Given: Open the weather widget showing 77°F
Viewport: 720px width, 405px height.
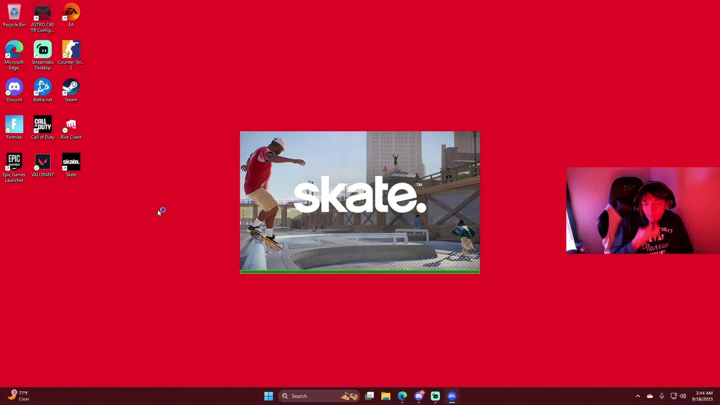Looking at the screenshot, I should tap(19, 396).
